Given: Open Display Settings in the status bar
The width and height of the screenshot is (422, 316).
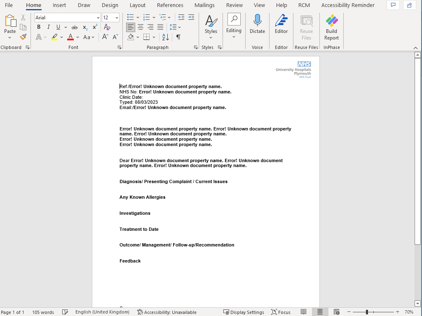Looking at the screenshot, I should pyautogui.click(x=244, y=312).
